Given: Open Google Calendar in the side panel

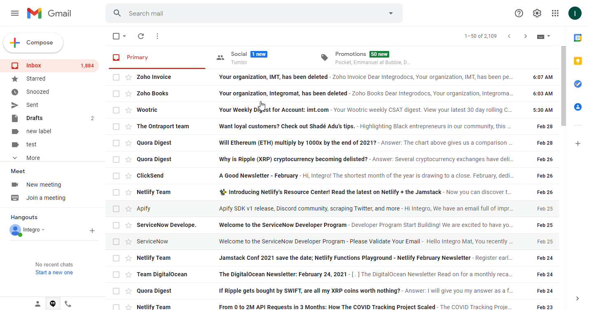Looking at the screenshot, I should coord(577,38).
